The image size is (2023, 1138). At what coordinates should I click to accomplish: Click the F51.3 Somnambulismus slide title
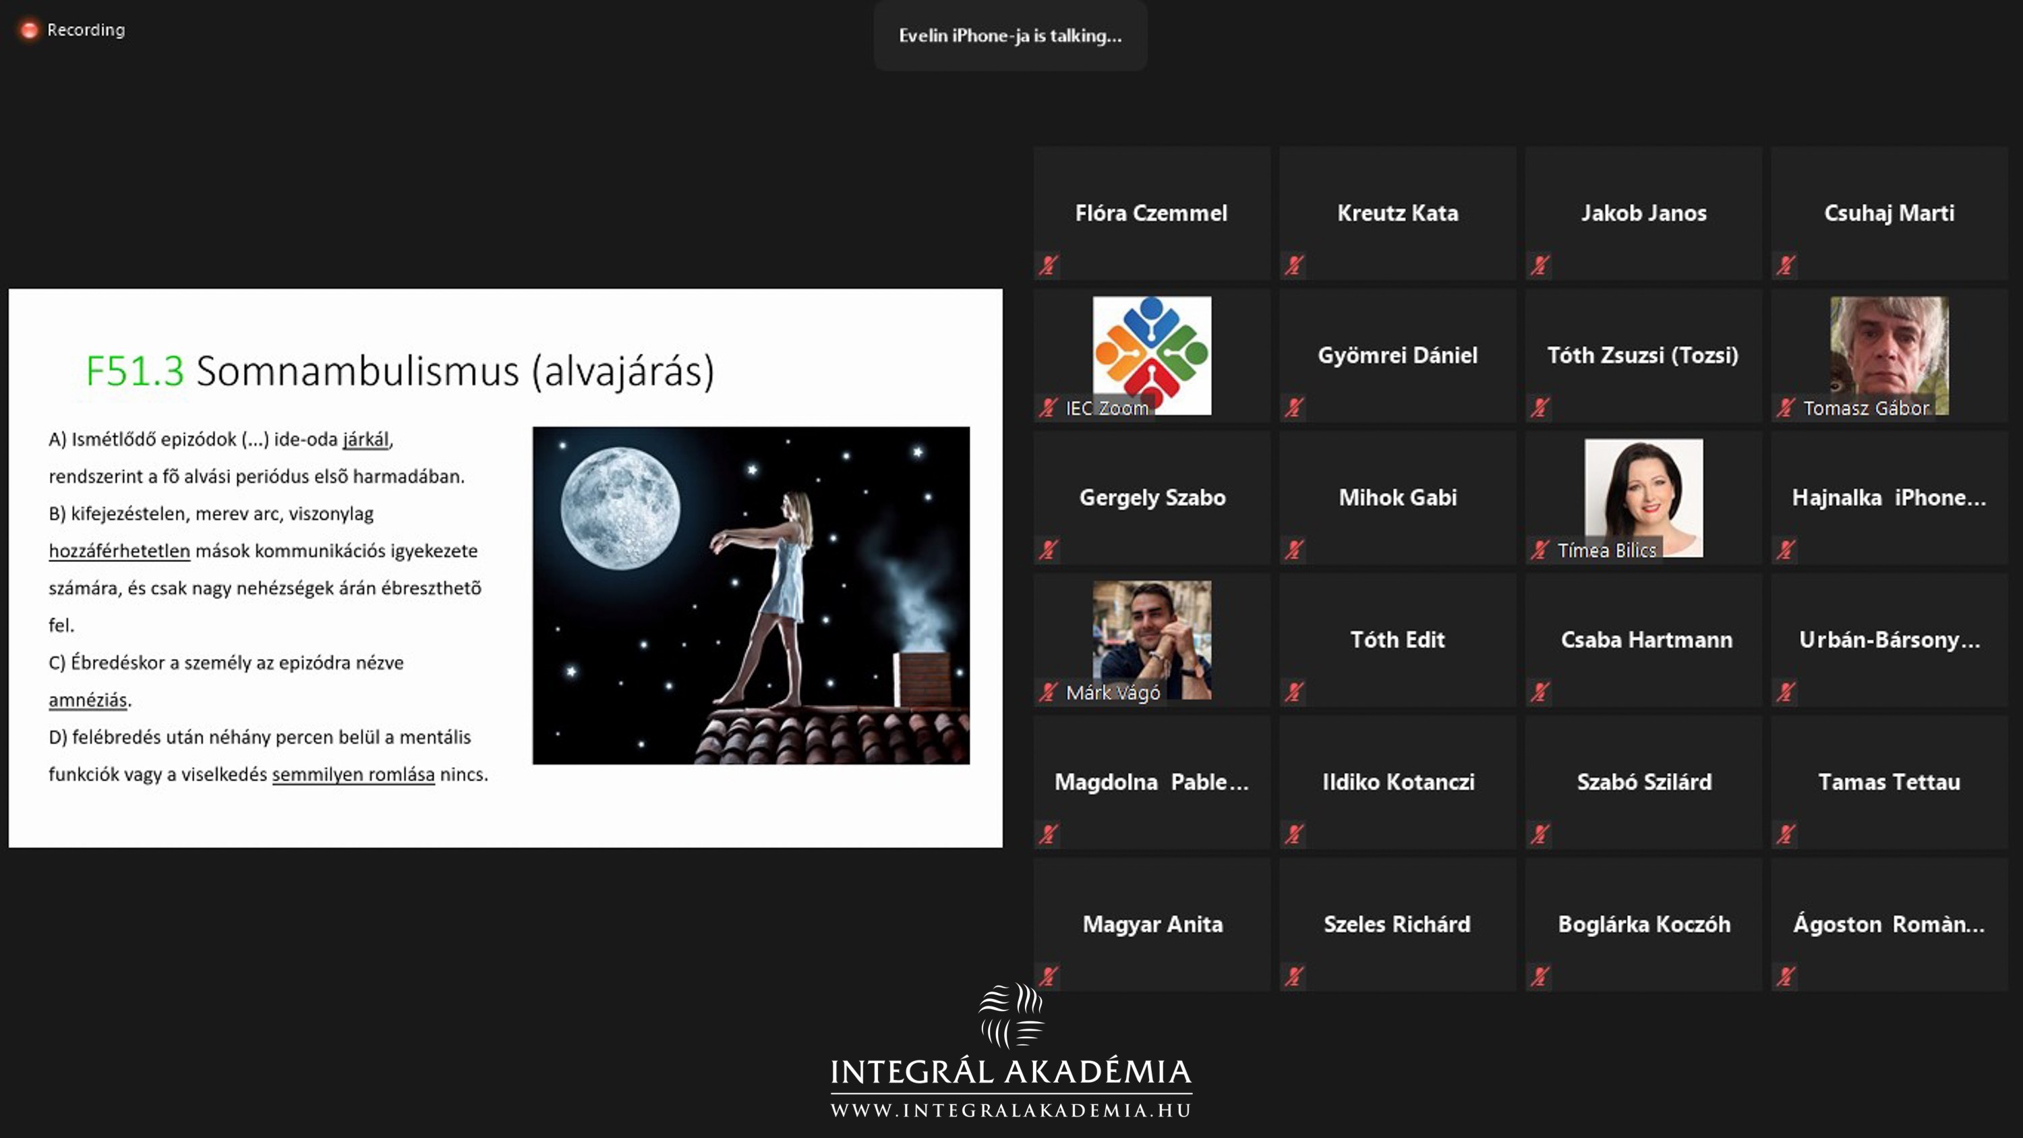click(400, 371)
